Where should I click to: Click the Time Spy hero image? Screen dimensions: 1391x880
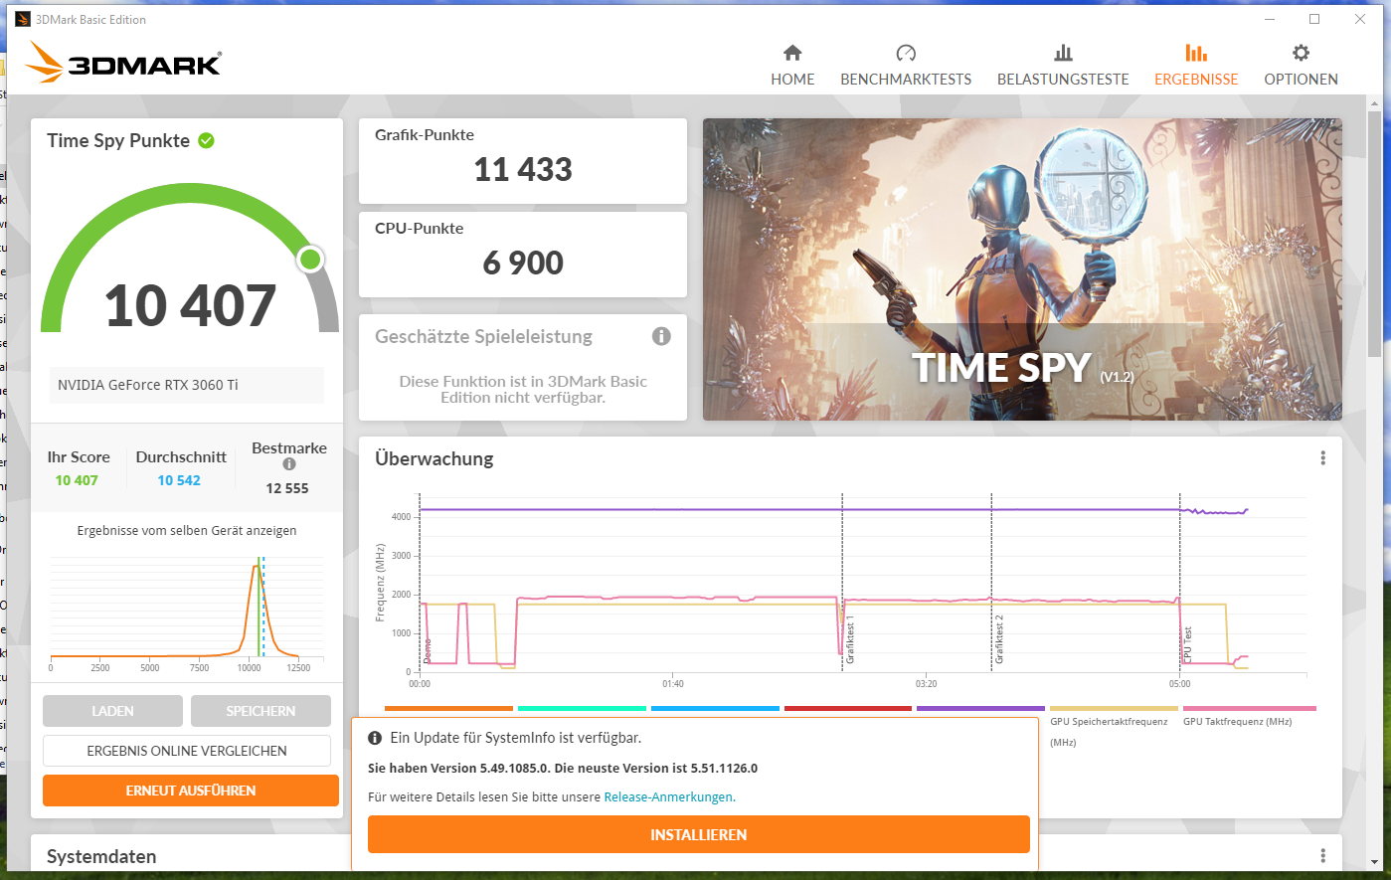tap(1022, 269)
